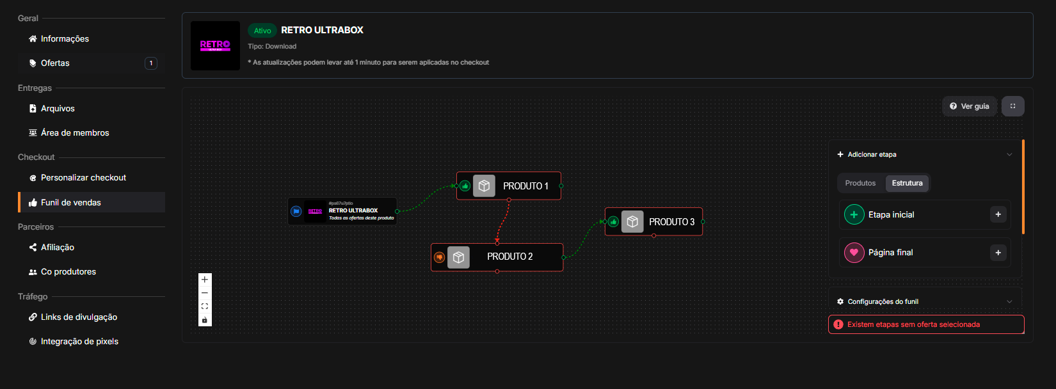Viewport: 1056px width, 389px height.
Task: Click the home icon beside Informações
Action: point(33,39)
